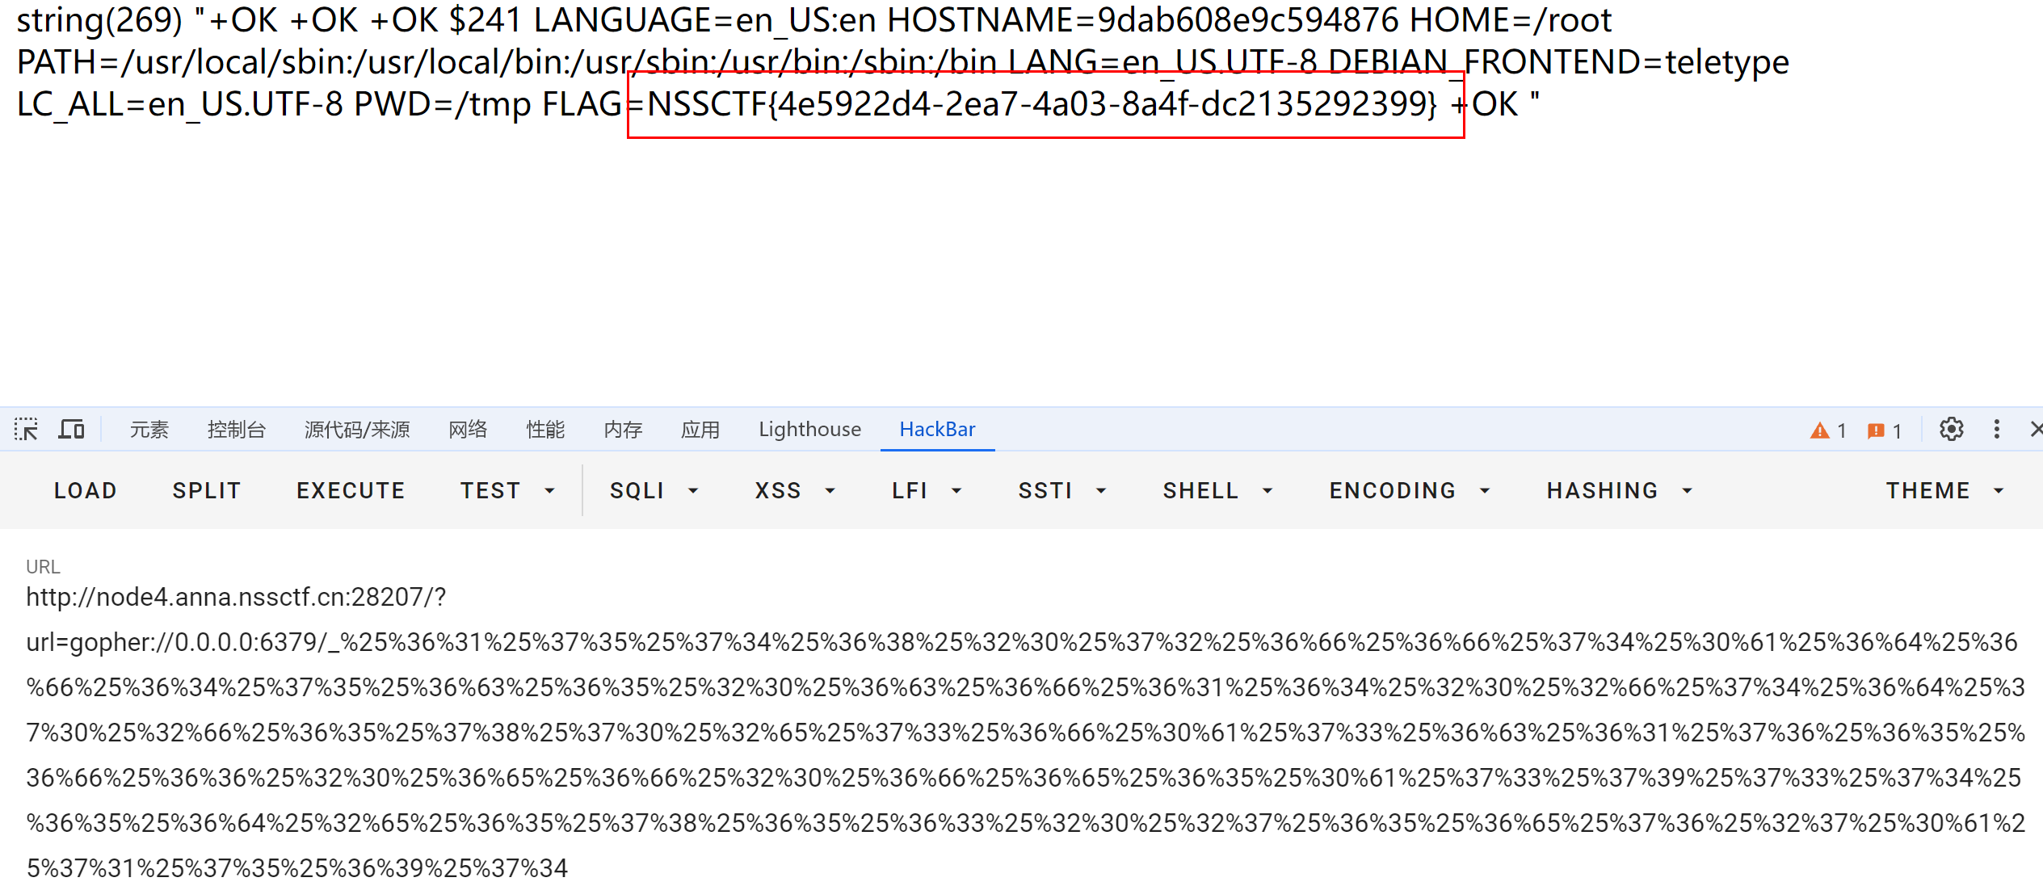The height and width of the screenshot is (886, 2043).
Task: Expand the HASHING dropdown
Action: point(1620,490)
